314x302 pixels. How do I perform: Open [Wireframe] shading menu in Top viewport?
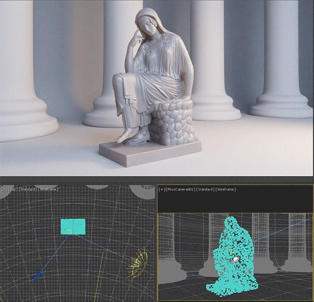pos(48,189)
